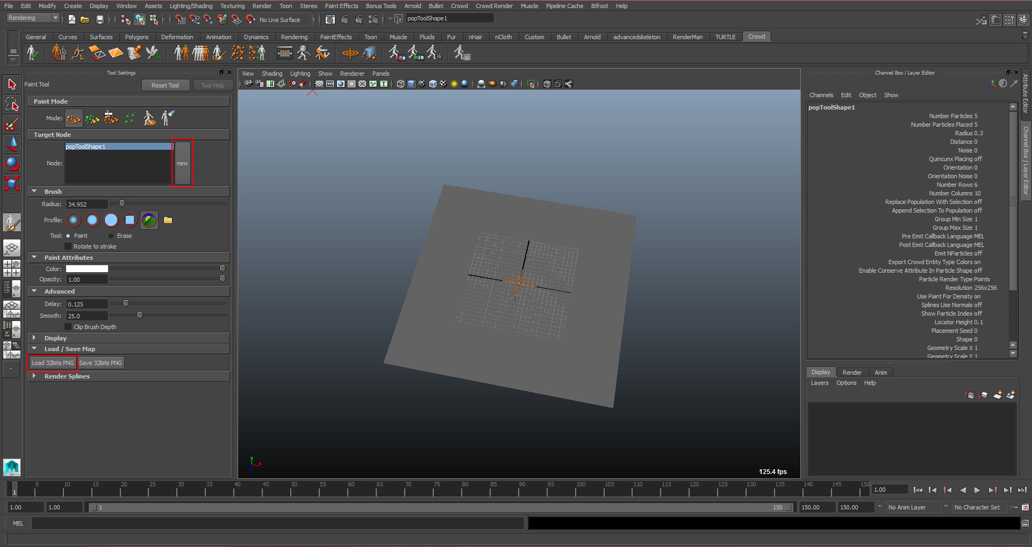Open the Lighting/Shading menu
The image size is (1032, 547).
191,6
